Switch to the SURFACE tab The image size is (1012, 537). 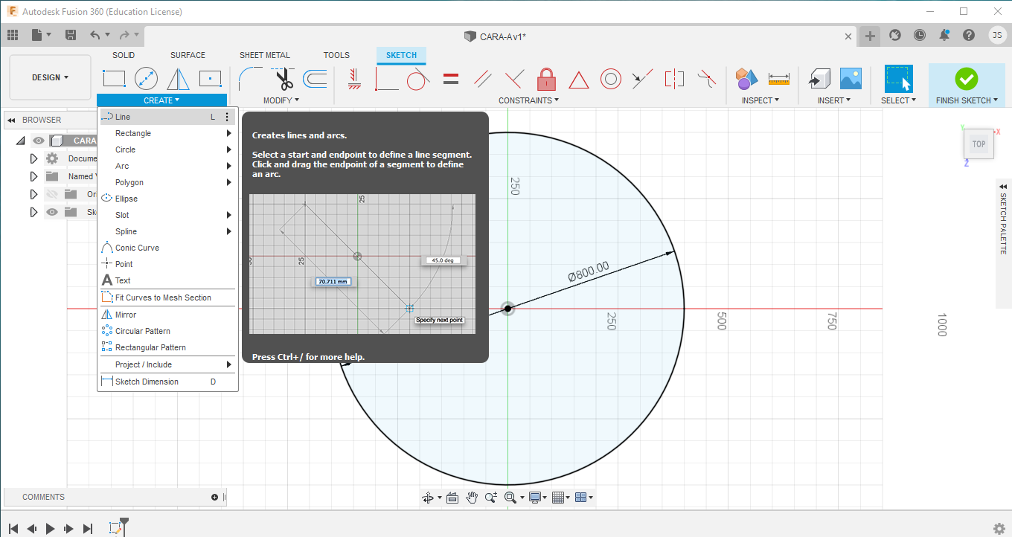188,55
